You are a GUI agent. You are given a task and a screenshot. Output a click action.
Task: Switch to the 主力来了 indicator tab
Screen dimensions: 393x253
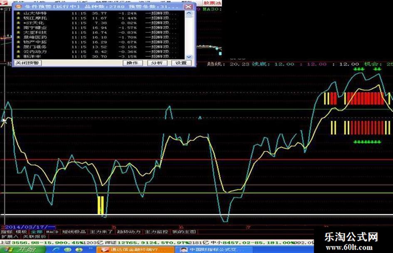coord(101,232)
